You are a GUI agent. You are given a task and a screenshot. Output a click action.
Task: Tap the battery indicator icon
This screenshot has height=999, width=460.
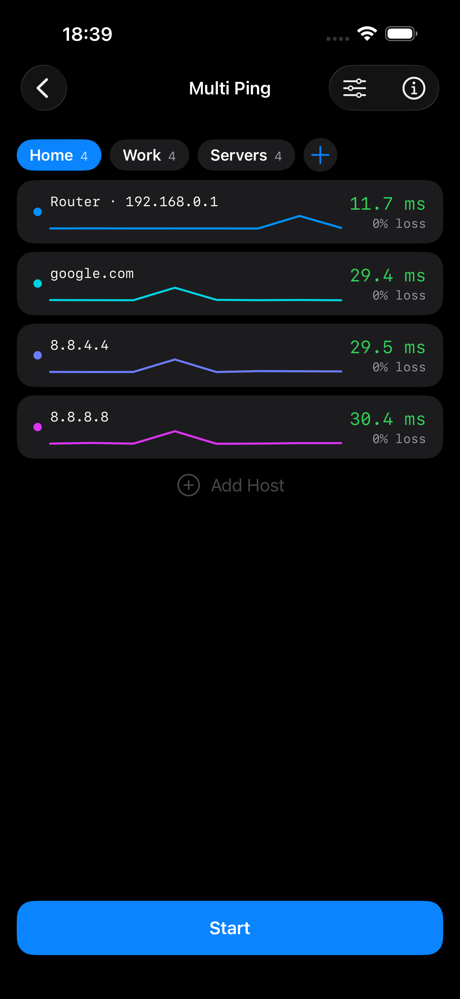[x=401, y=34]
